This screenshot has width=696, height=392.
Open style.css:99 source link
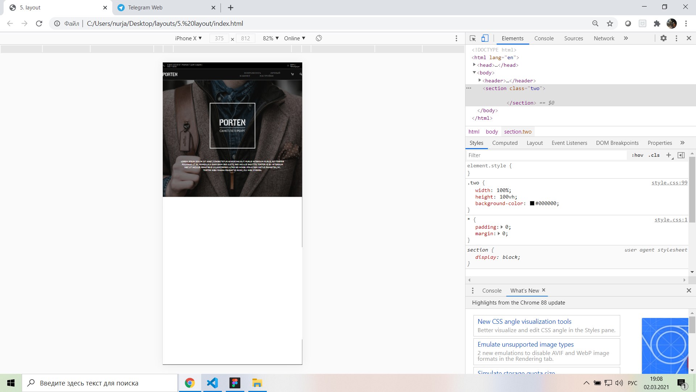point(669,183)
